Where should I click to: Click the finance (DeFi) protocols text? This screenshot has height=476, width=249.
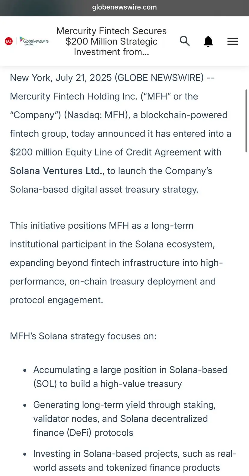pos(83,433)
